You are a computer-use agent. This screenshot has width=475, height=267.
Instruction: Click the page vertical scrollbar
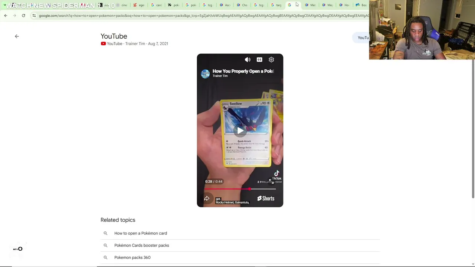(473, 129)
